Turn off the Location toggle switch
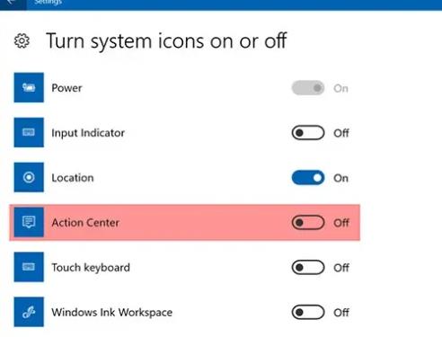 pos(308,178)
